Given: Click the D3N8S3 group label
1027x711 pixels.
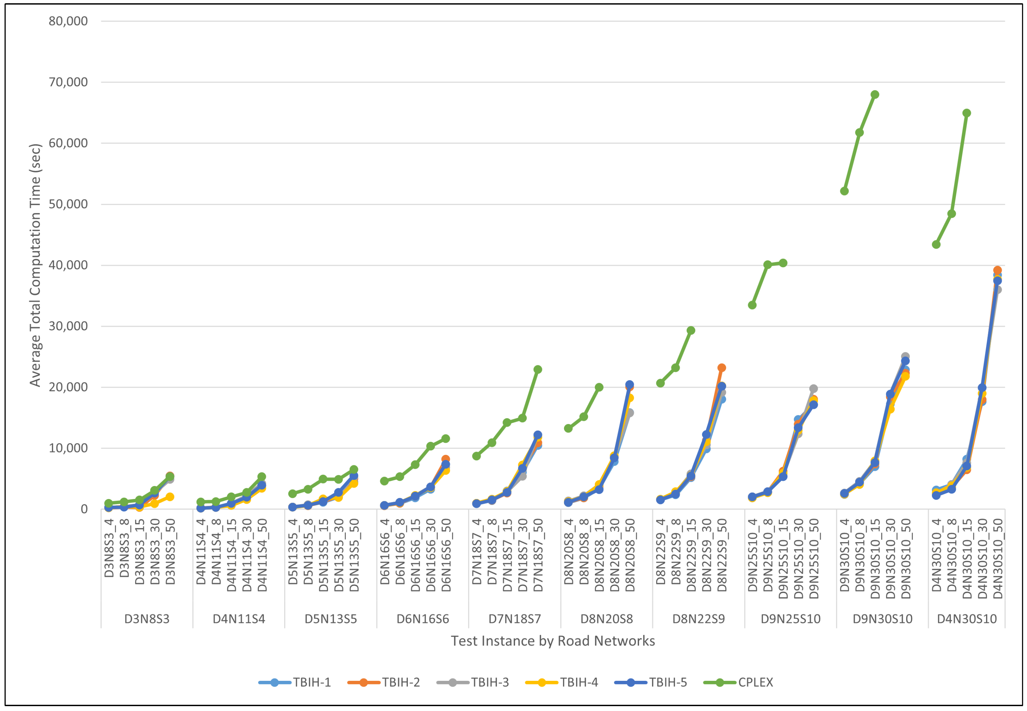Looking at the screenshot, I should point(146,619).
